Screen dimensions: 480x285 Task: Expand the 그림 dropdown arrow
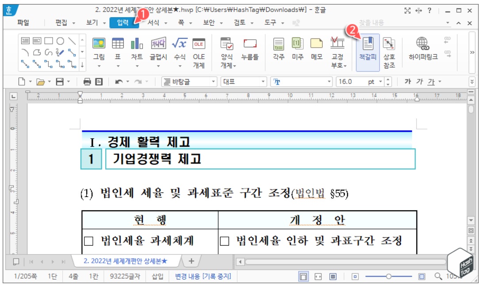pyautogui.click(x=99, y=66)
